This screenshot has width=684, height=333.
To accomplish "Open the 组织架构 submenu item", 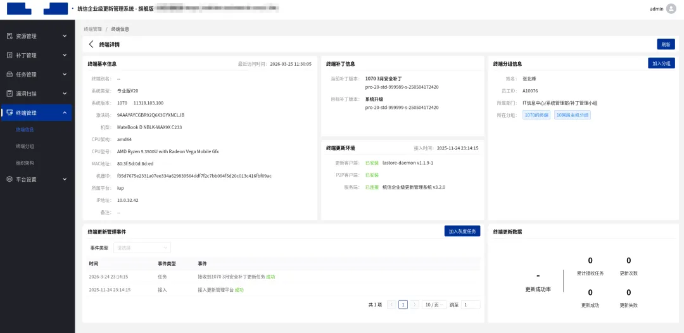I will pos(25,163).
